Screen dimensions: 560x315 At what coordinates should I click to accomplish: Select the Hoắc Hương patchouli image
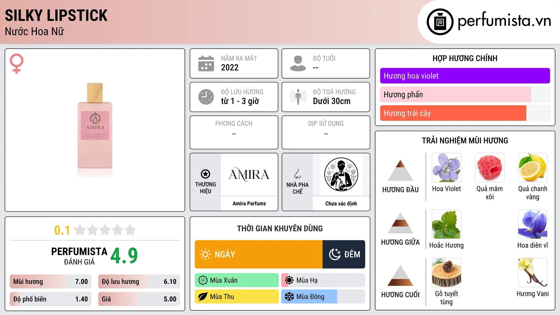[x=447, y=224]
